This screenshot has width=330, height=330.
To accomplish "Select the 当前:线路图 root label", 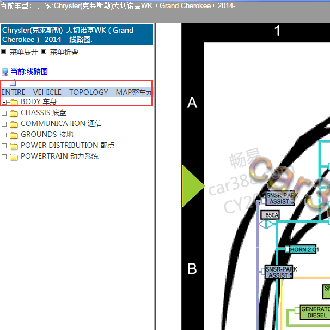I will pyautogui.click(x=29, y=71).
